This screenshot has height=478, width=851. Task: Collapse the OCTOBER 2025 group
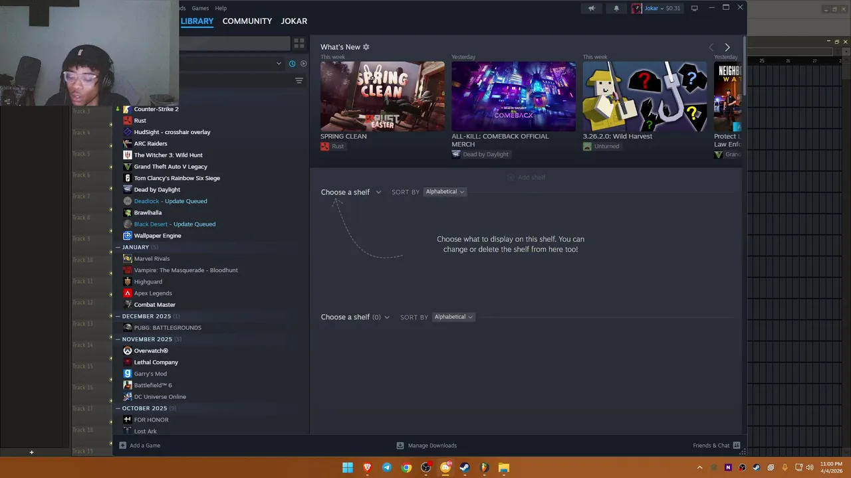[x=146, y=408]
